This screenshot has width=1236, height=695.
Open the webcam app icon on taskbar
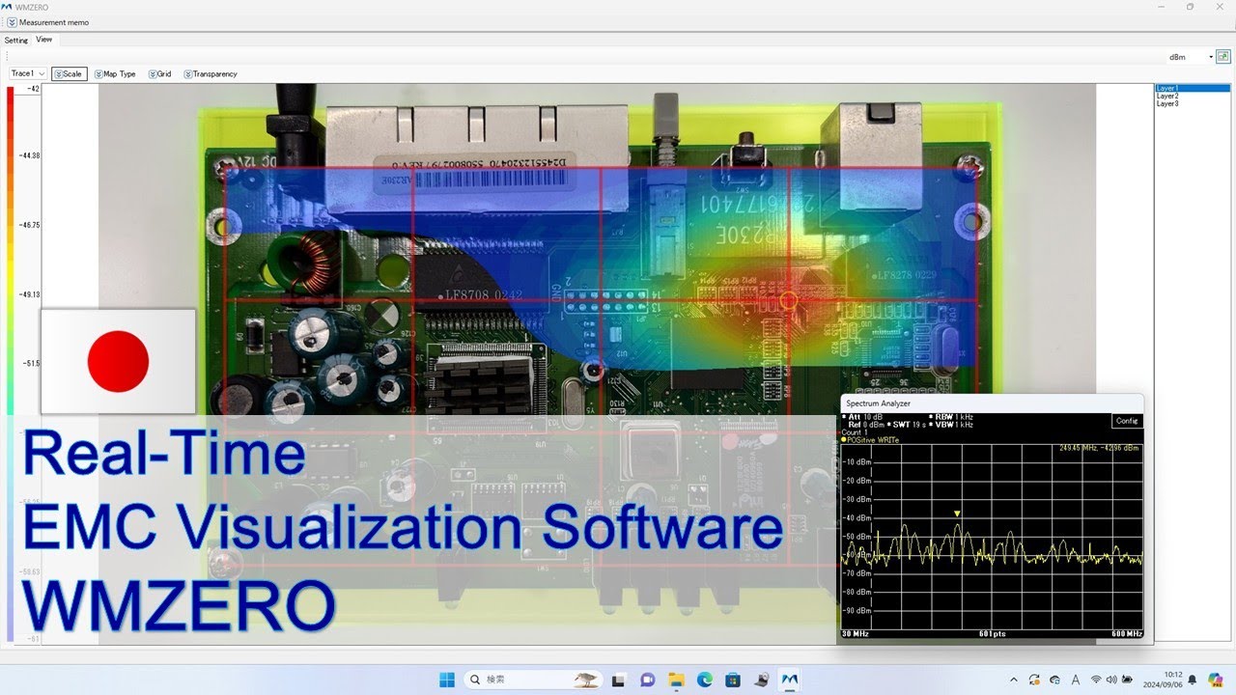761,680
